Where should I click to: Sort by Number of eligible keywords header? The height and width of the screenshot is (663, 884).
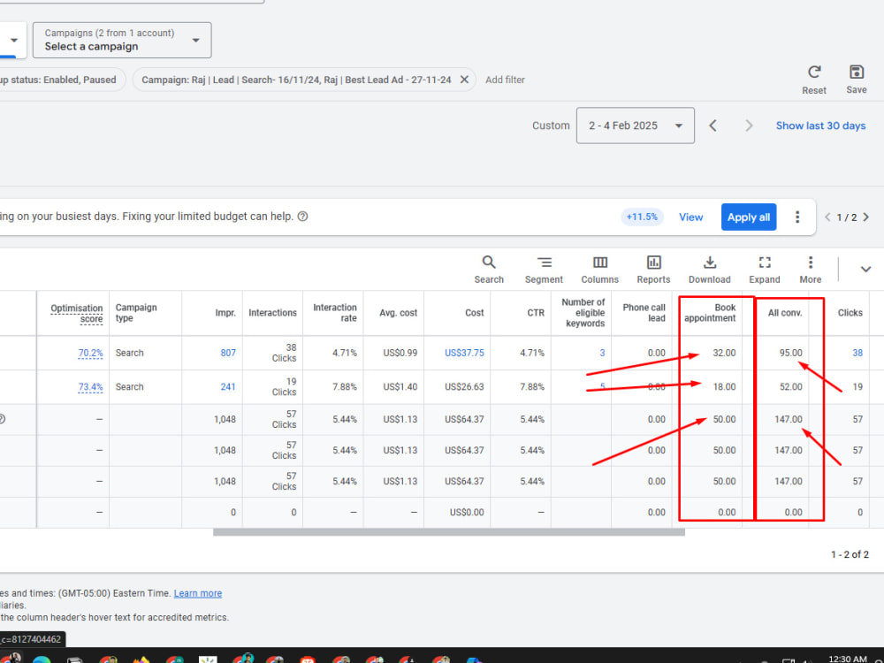[583, 312]
